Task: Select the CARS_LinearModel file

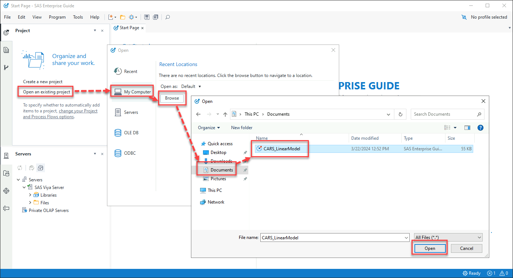Action: coord(282,149)
